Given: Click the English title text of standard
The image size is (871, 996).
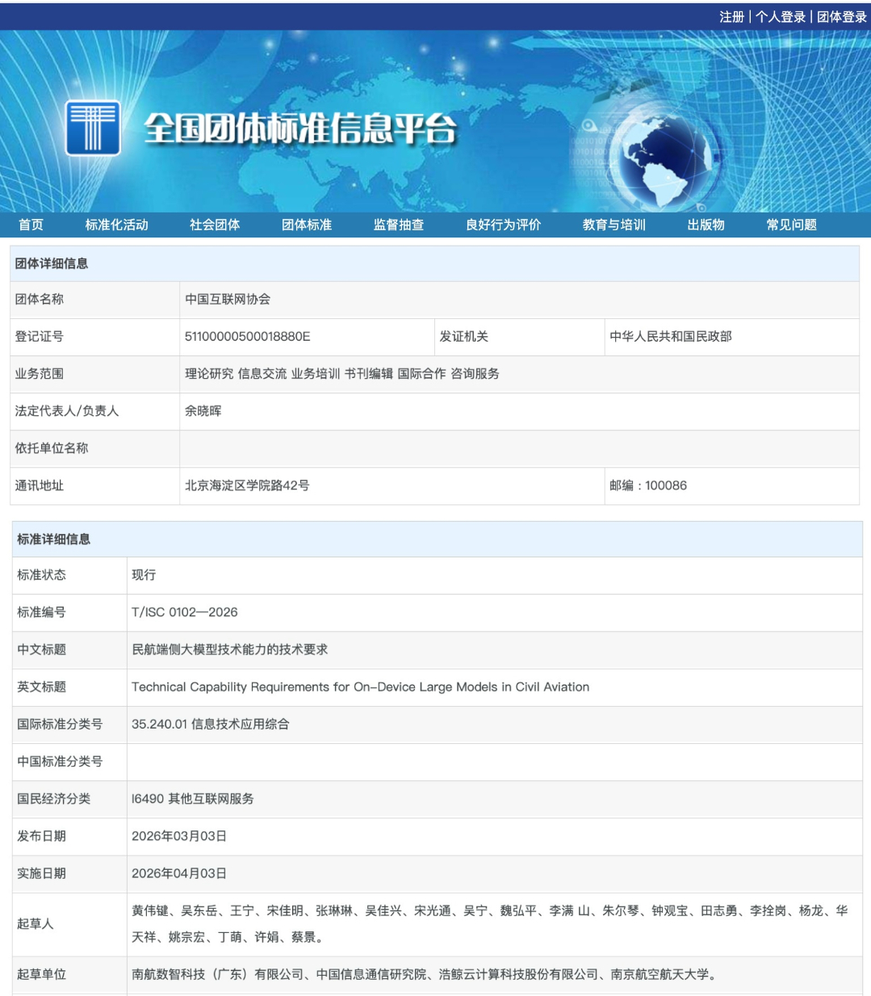Looking at the screenshot, I should (360, 687).
